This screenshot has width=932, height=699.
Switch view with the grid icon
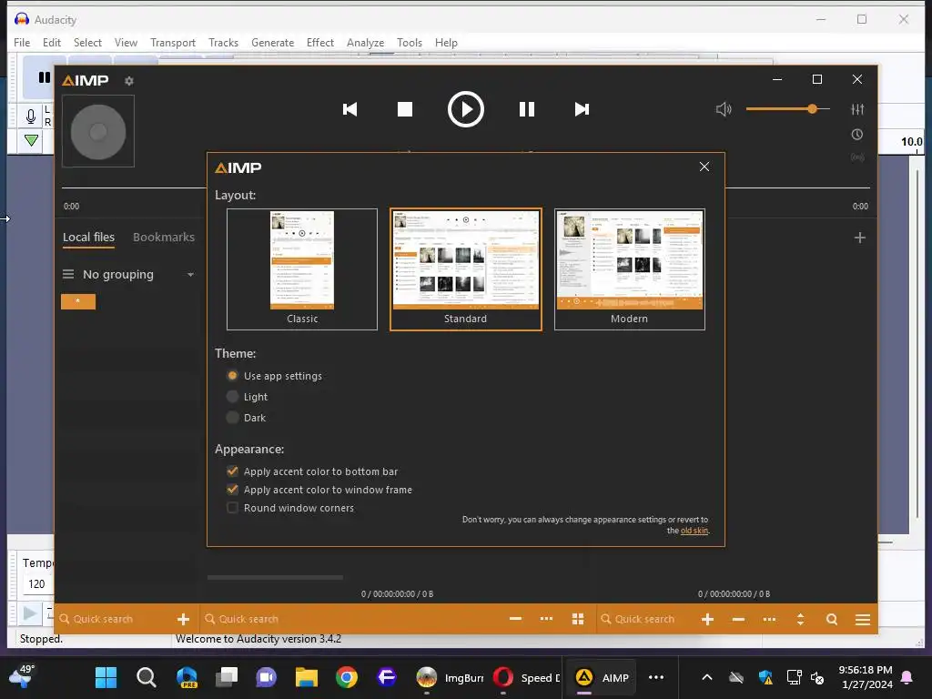(x=578, y=619)
